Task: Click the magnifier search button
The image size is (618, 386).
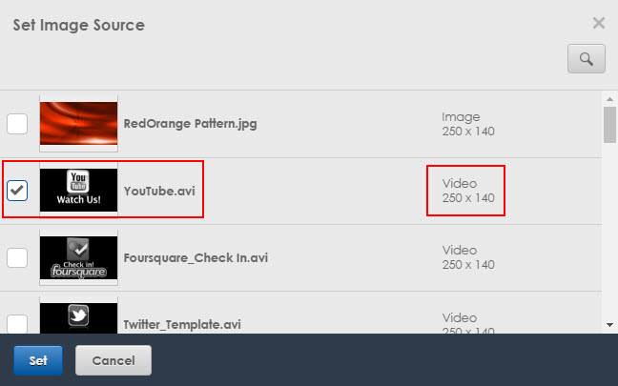Action: click(587, 59)
